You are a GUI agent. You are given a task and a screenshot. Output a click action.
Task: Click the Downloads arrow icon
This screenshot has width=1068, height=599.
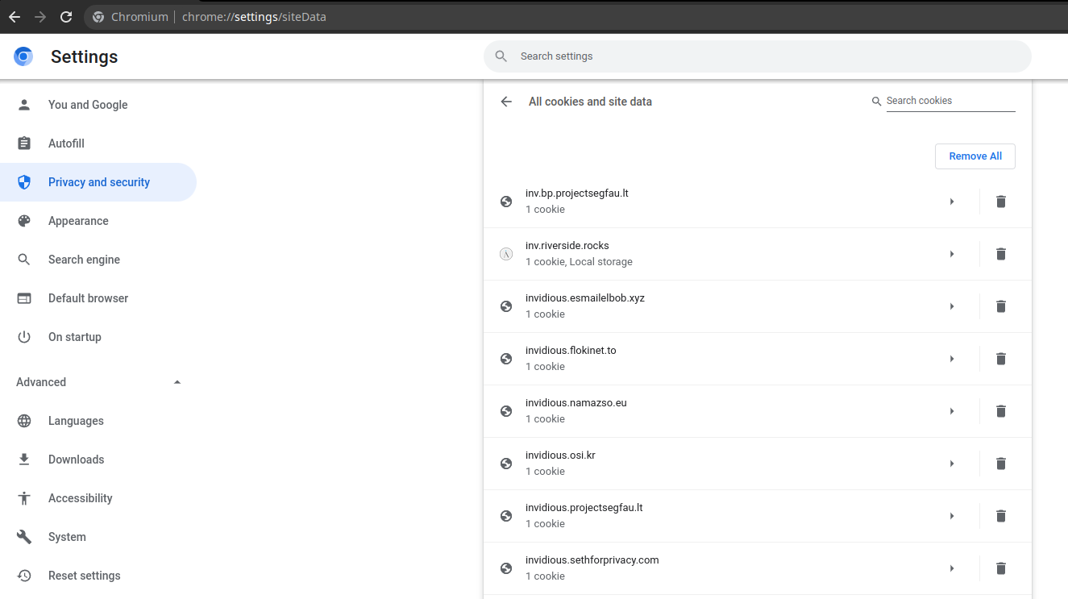coord(24,460)
